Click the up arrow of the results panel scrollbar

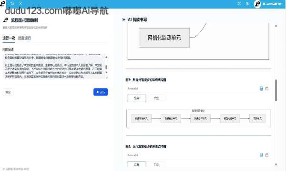pos(276,26)
